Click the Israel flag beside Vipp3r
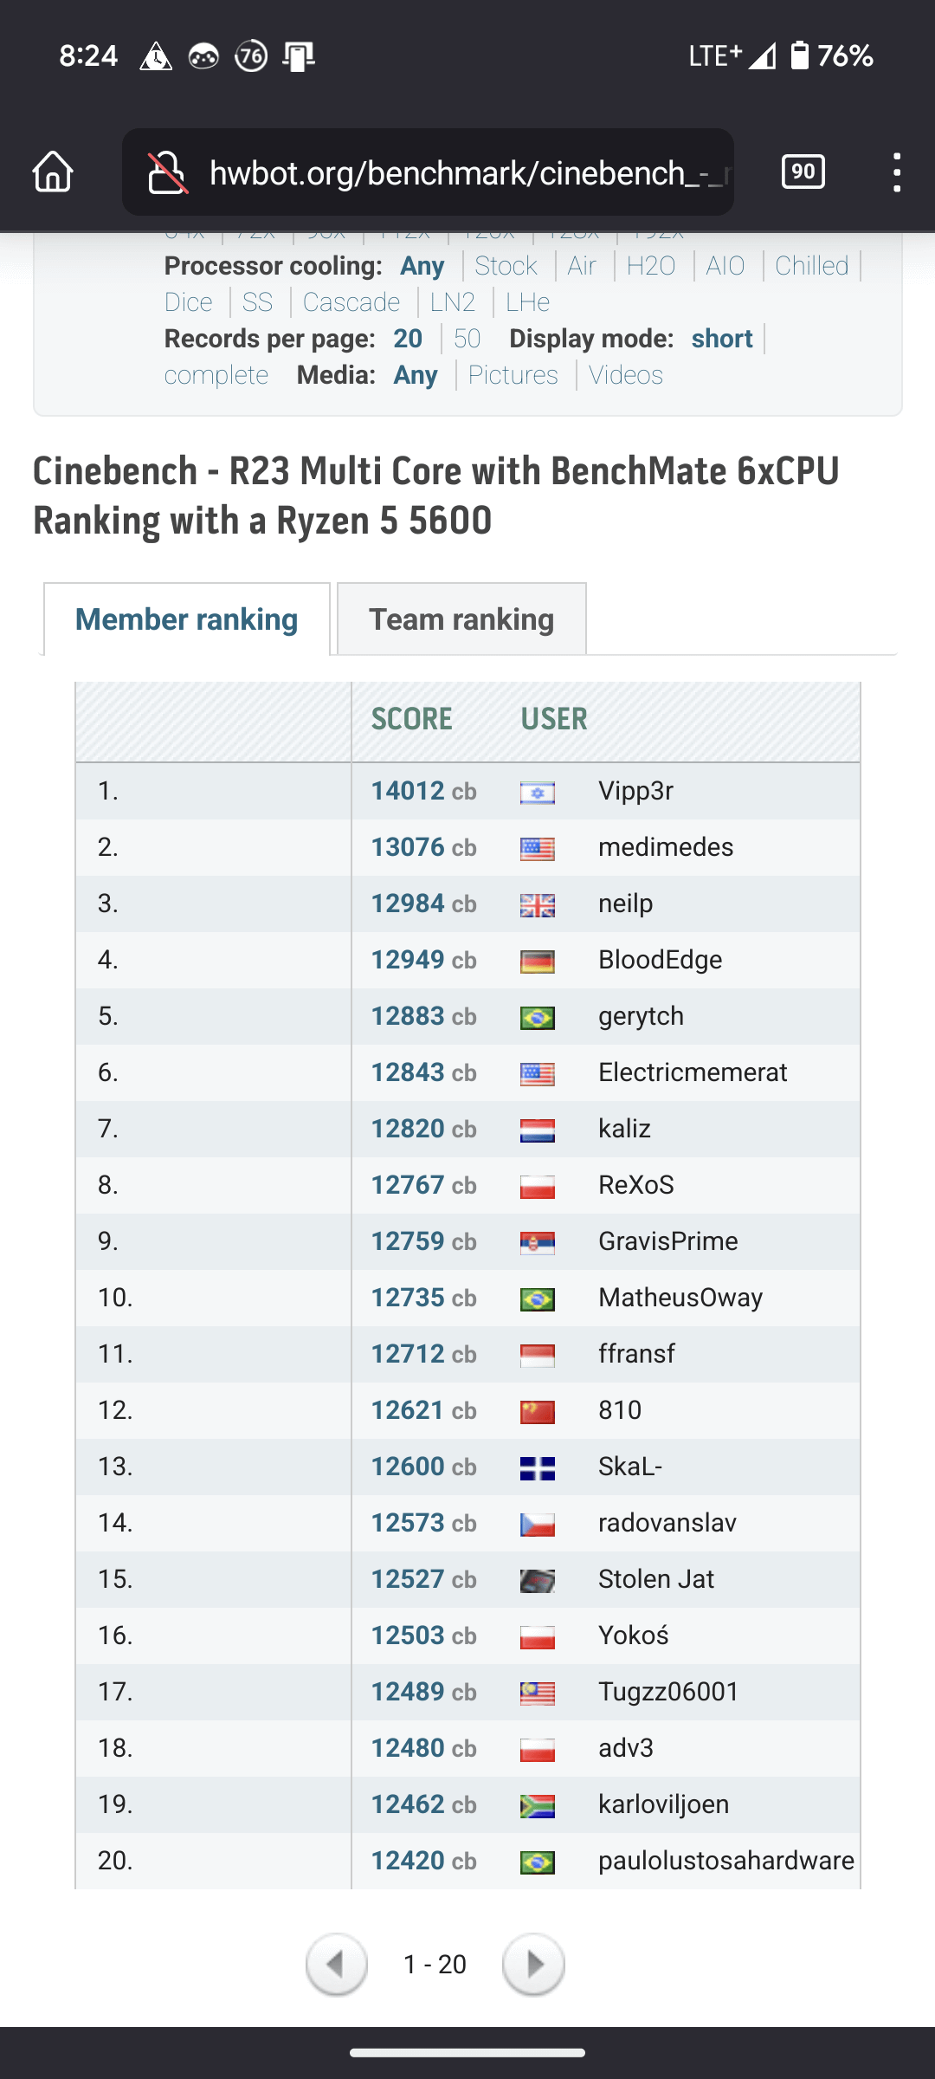 click(537, 792)
